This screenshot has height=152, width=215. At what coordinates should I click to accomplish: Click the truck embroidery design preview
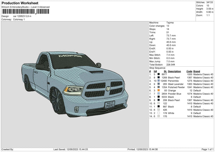coord(75,84)
